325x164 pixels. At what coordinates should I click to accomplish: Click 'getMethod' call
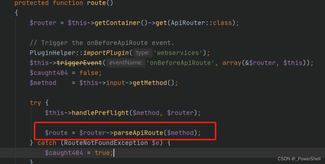pos(150,83)
